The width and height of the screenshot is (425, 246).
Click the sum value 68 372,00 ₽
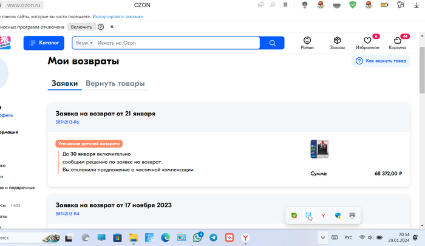388,174
